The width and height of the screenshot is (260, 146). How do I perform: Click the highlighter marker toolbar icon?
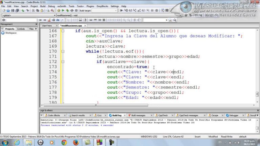(x=49, y=20)
